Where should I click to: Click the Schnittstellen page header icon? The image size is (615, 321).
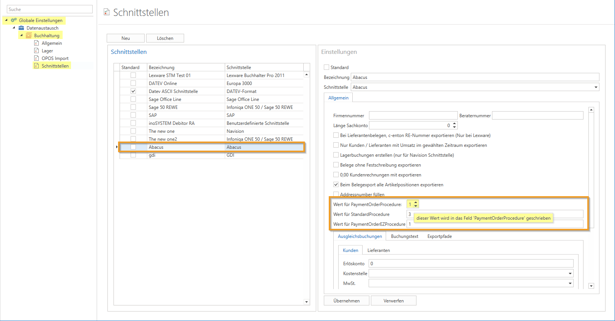click(107, 12)
